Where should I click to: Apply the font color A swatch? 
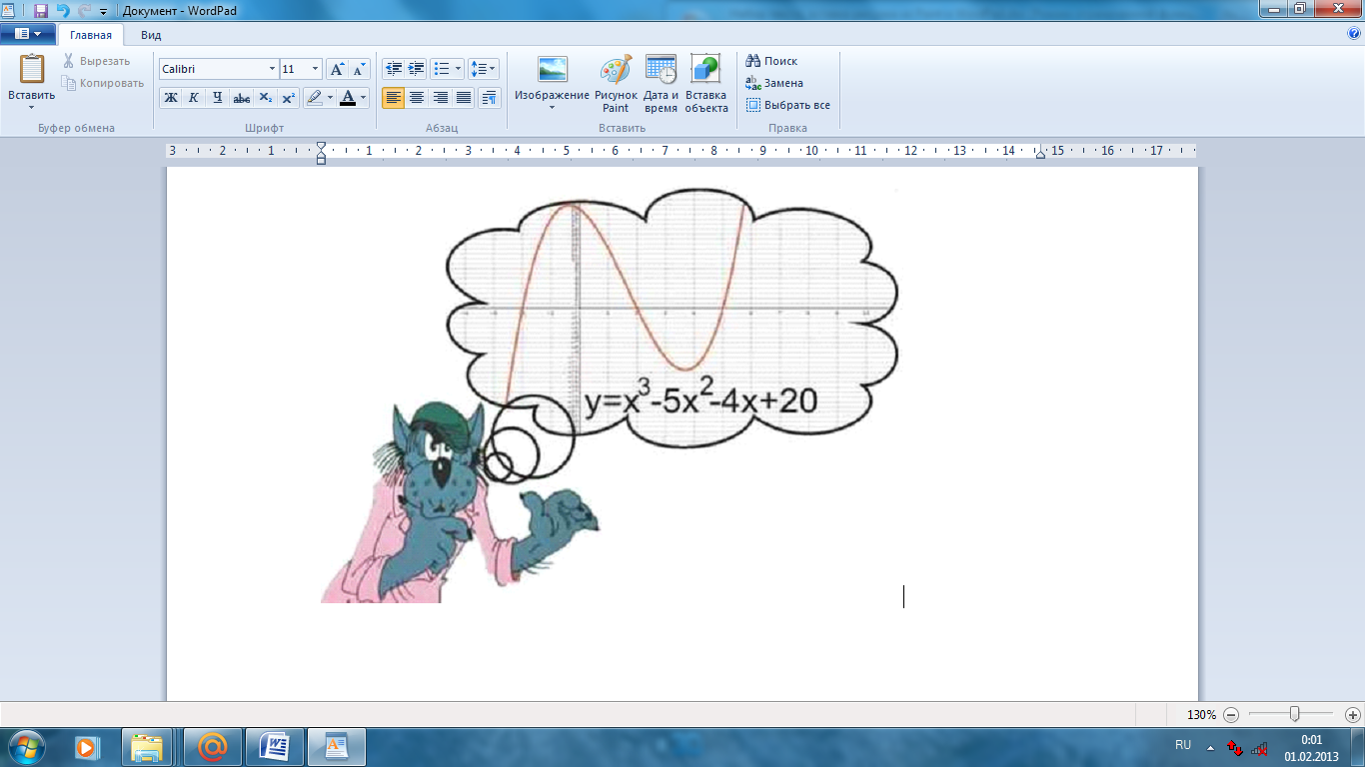pyautogui.click(x=347, y=98)
